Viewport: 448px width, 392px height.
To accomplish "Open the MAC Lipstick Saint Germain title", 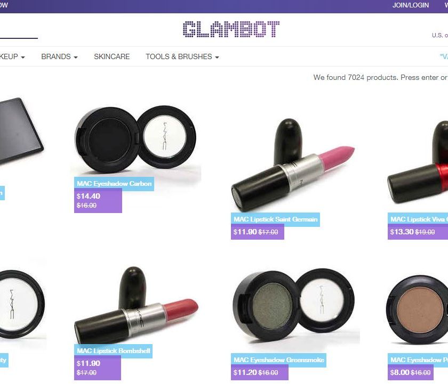I will (275, 219).
